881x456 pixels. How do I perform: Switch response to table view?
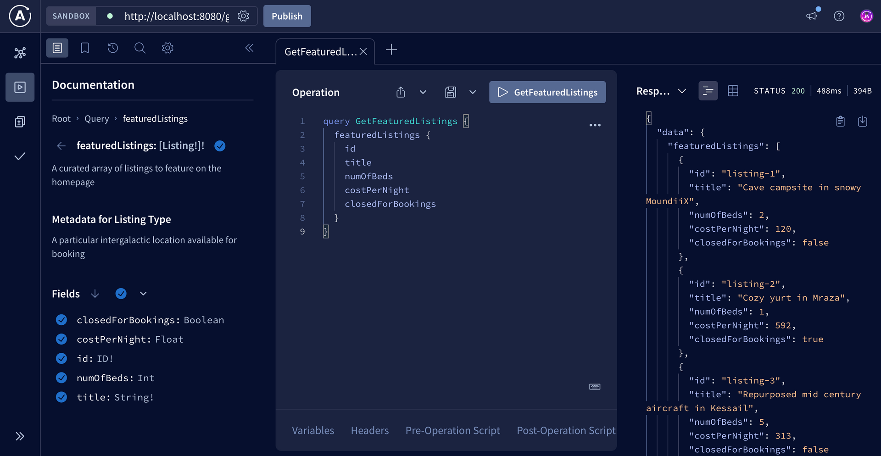tap(733, 90)
